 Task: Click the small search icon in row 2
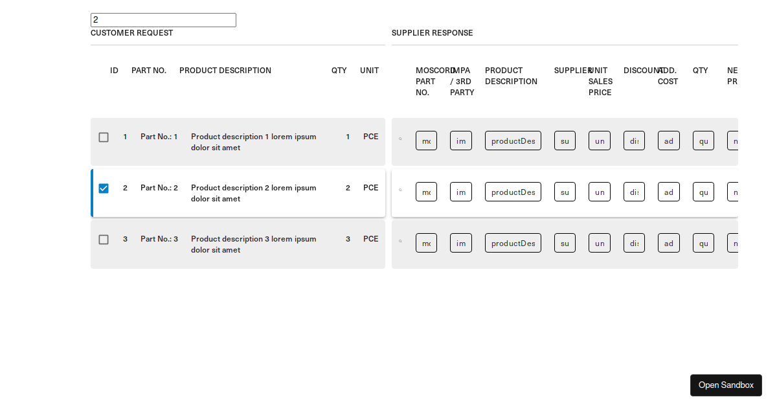[400, 190]
